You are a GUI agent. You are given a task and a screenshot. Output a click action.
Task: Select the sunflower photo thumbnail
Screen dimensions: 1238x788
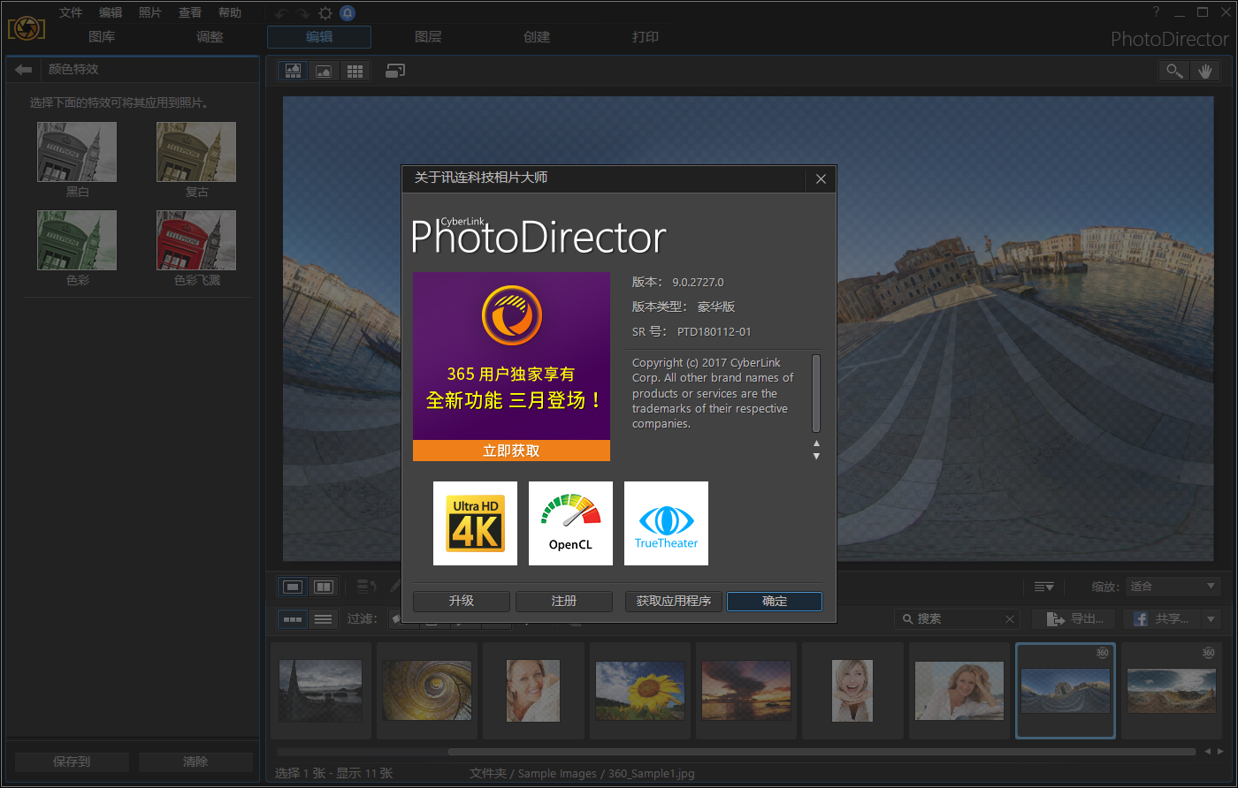click(640, 691)
